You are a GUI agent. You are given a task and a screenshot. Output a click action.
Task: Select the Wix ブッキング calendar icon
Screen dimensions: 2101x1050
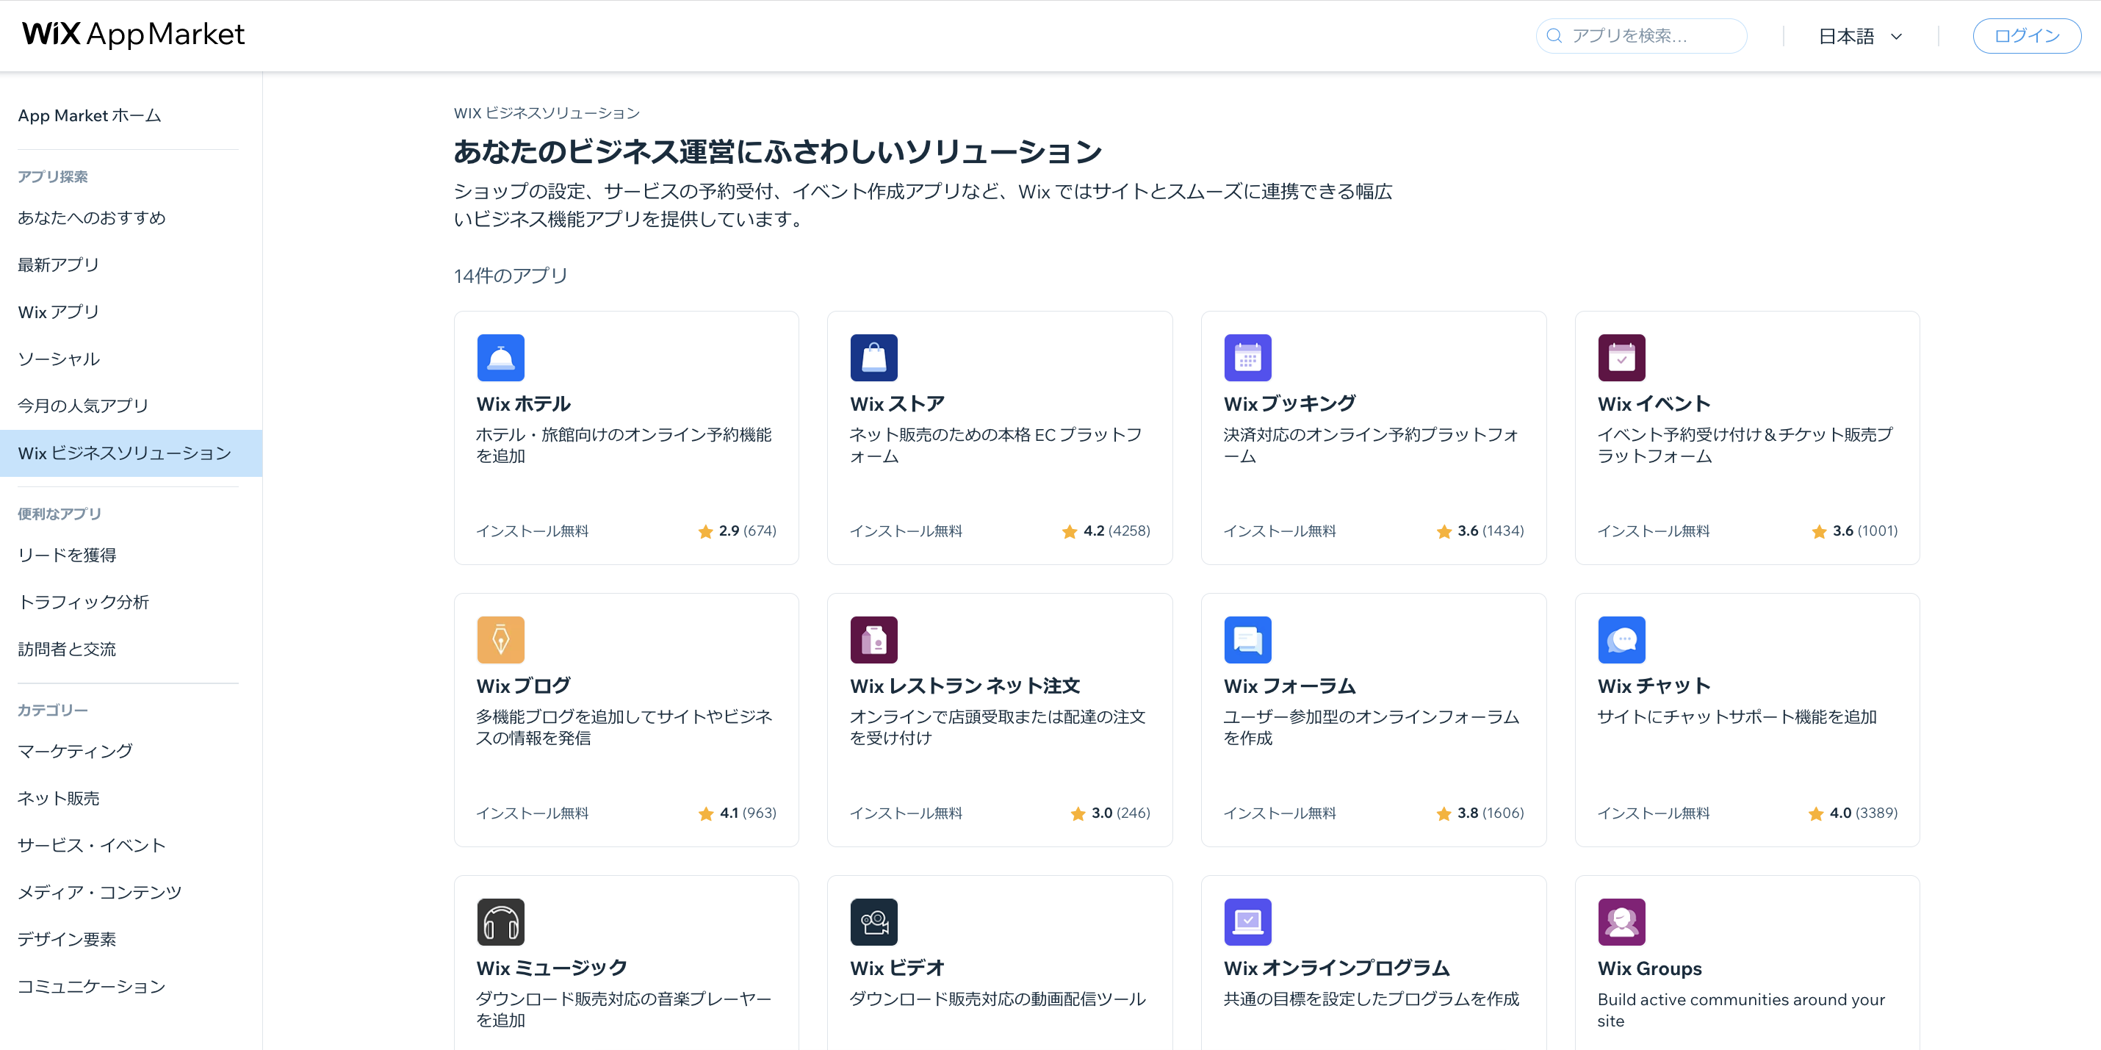pos(1248,357)
